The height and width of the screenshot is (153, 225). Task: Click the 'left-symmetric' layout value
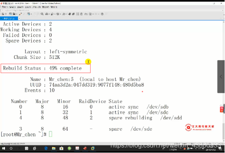pos(68,52)
